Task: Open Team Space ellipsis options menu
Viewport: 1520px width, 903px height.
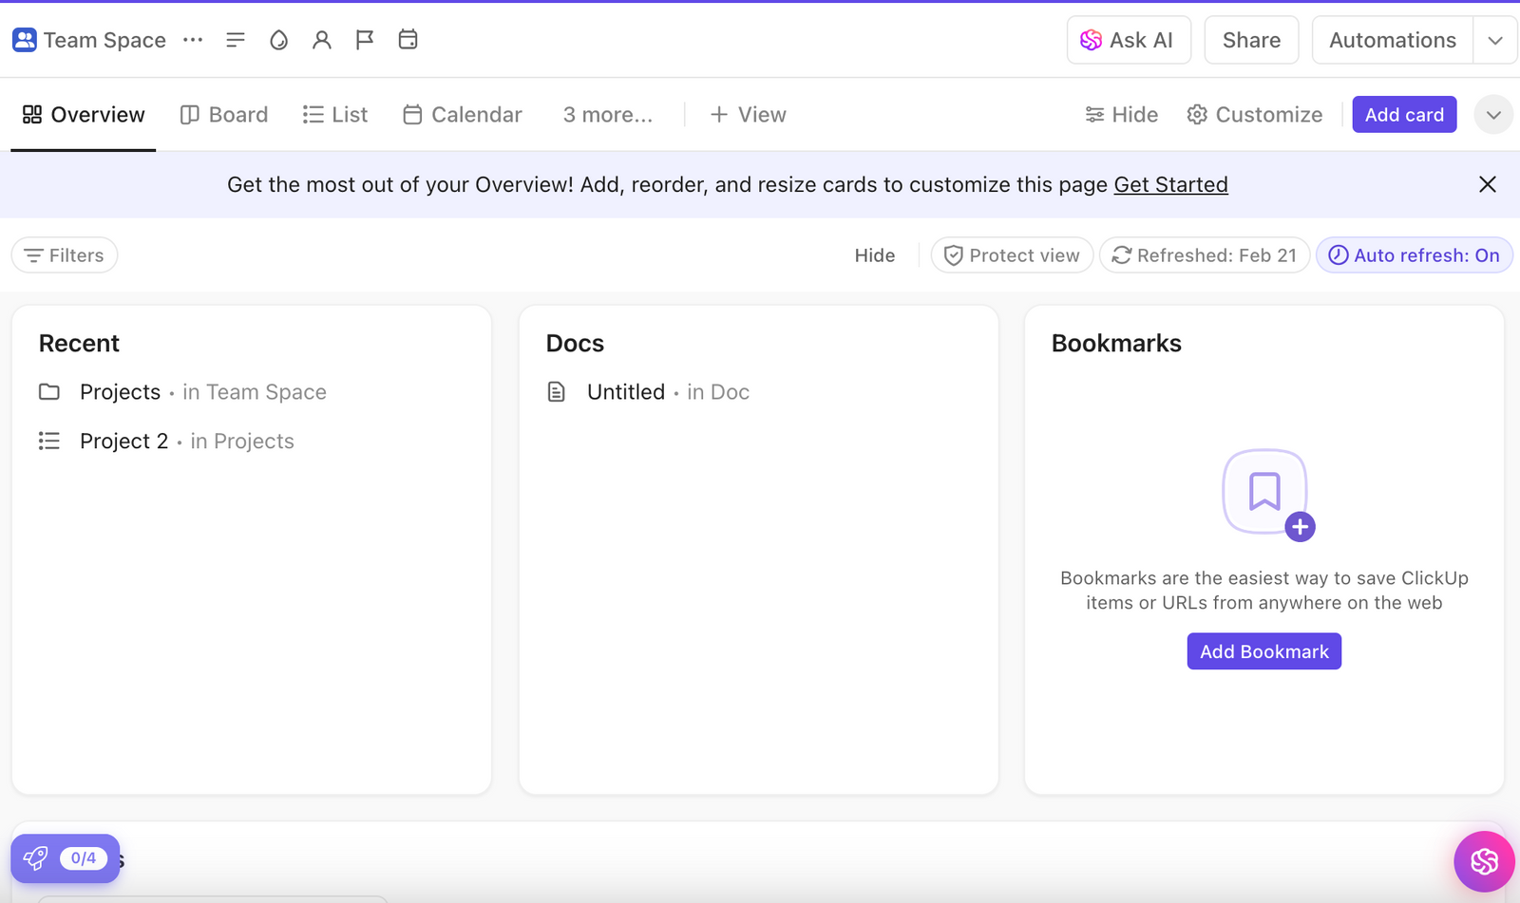Action: [193, 40]
